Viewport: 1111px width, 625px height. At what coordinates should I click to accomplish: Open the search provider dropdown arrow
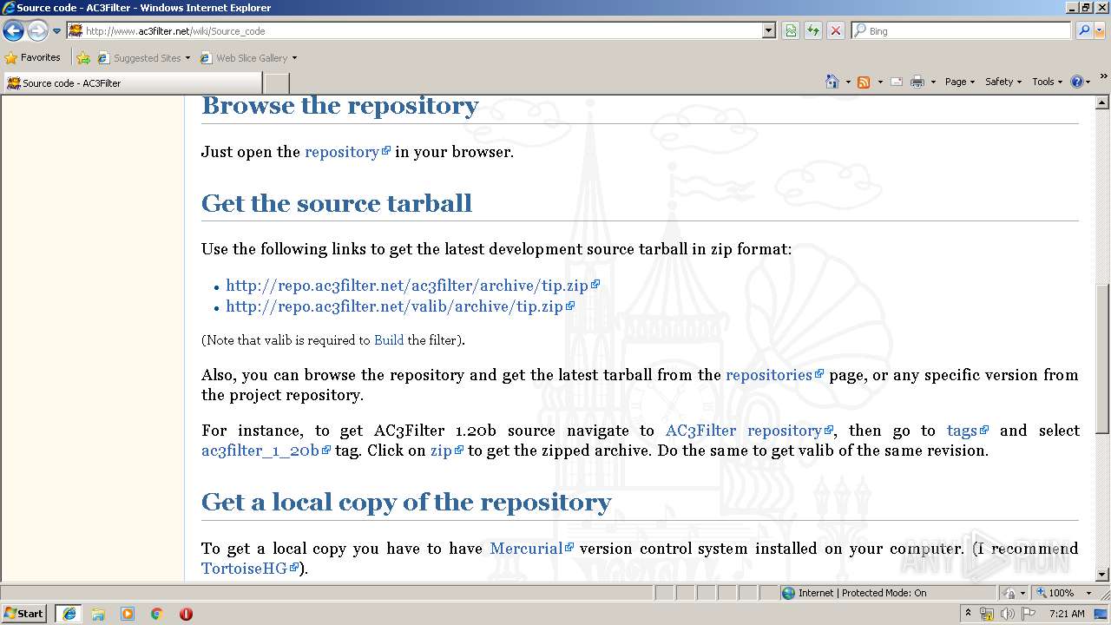1101,30
